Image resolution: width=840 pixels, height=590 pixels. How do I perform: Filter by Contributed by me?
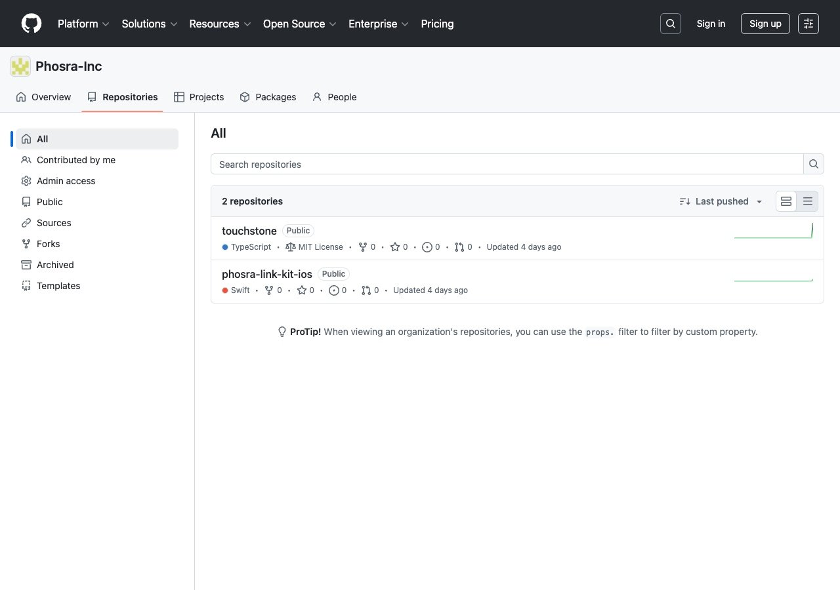click(97, 160)
